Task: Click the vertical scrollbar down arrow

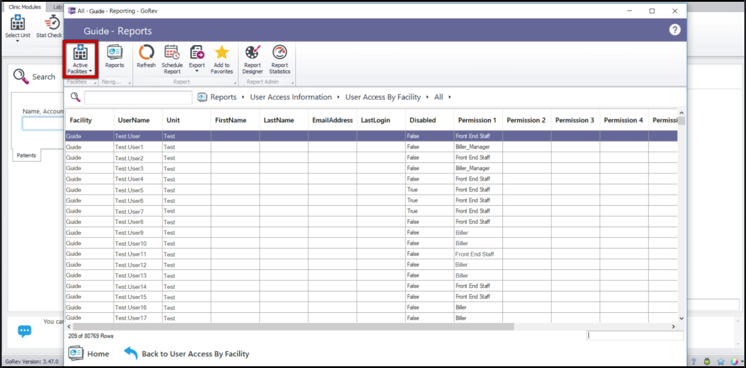Action: coord(682,318)
